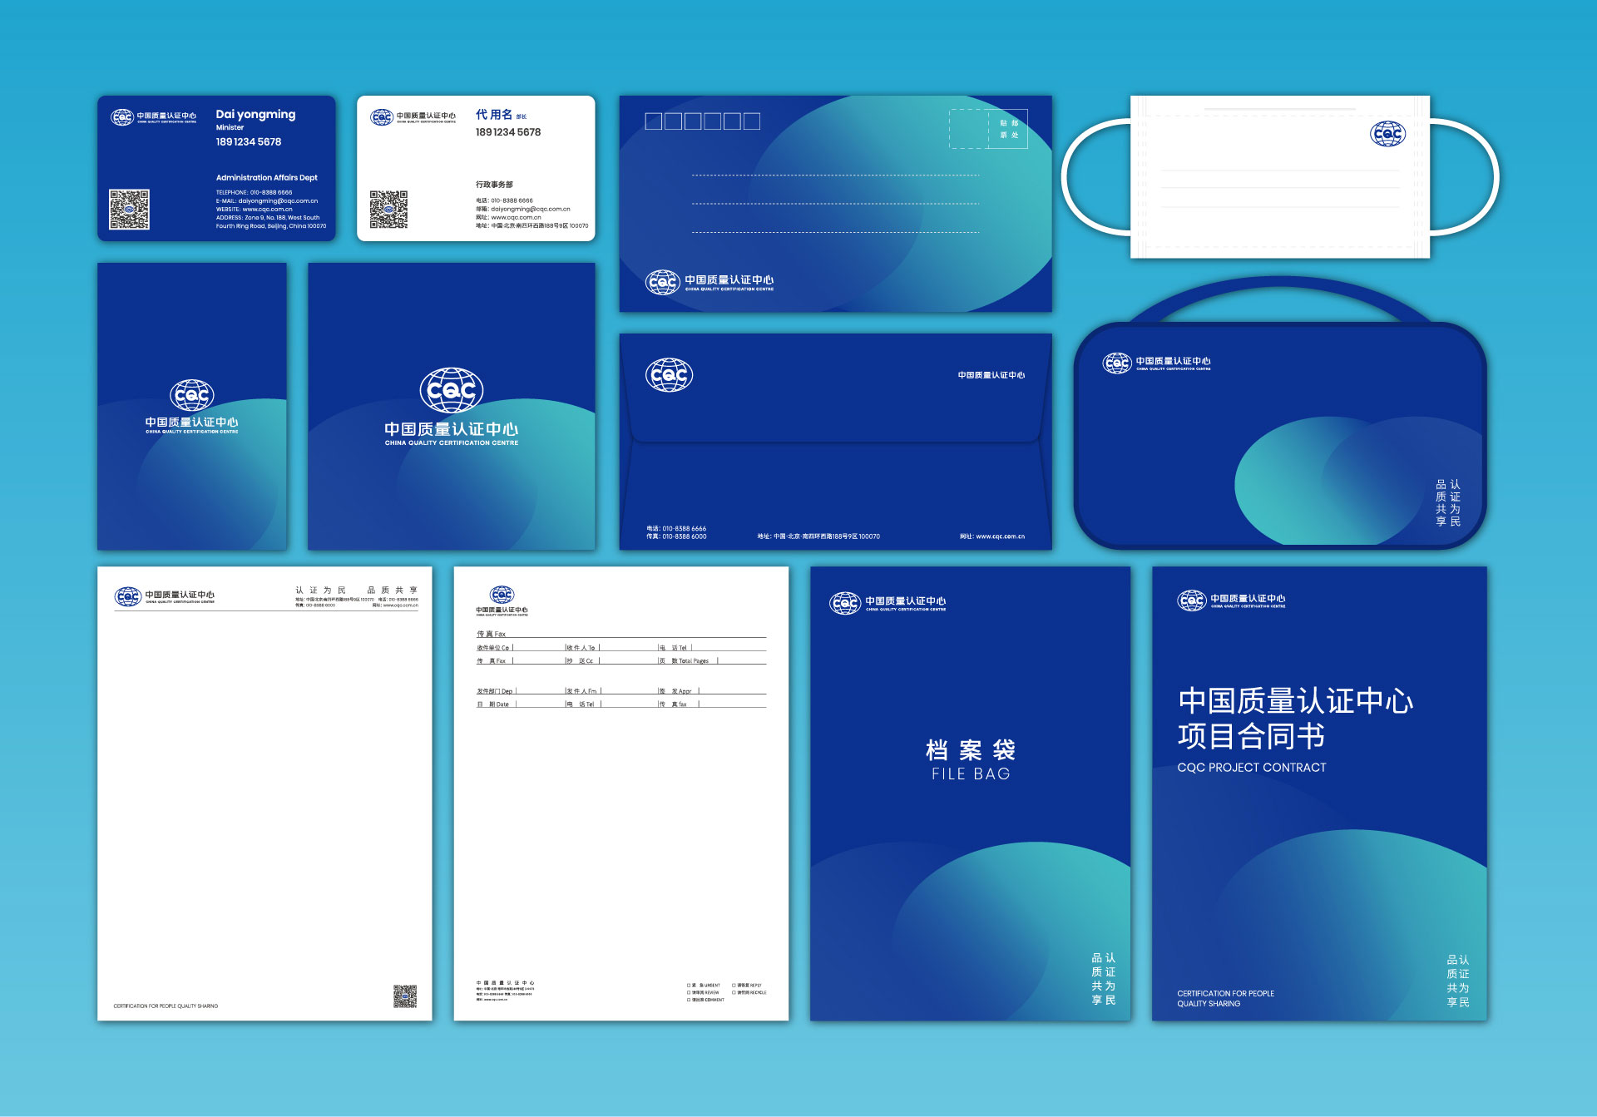Click CQC logo on envelope back flap
The image size is (1597, 1117).
669,375
